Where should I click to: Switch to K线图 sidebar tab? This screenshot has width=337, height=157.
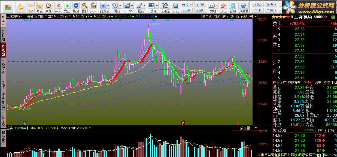tap(3, 50)
